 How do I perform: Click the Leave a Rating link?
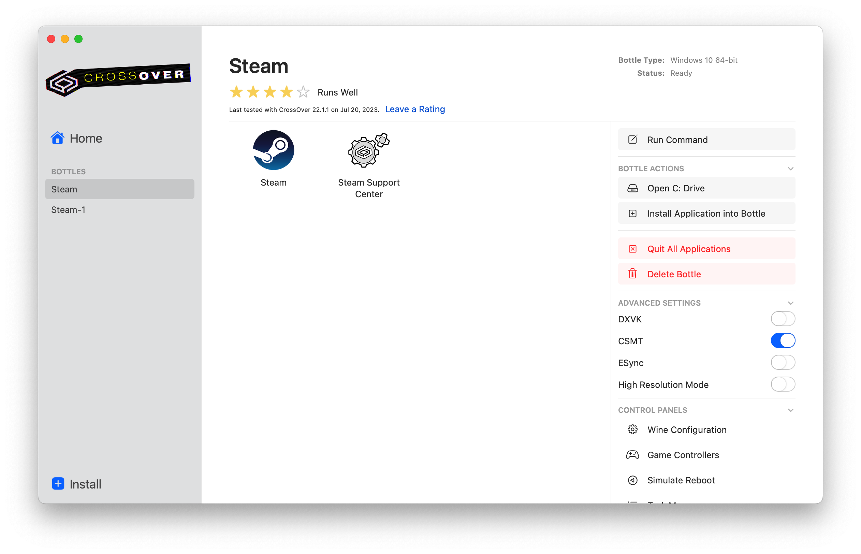pos(415,109)
